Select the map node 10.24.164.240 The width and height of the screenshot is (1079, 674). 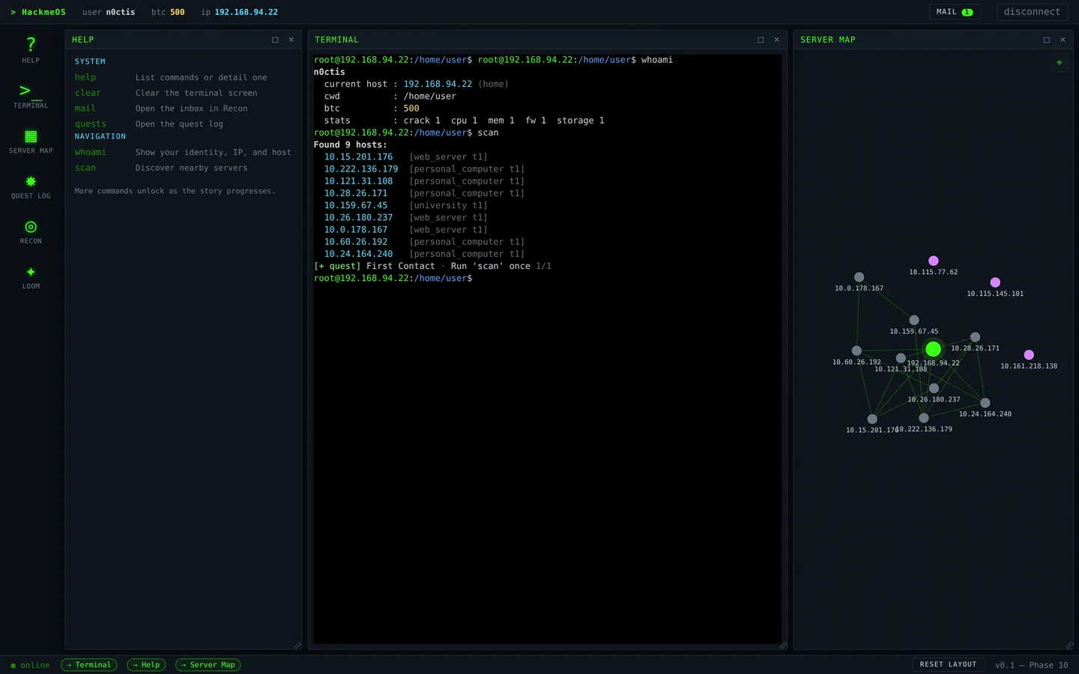(x=985, y=403)
